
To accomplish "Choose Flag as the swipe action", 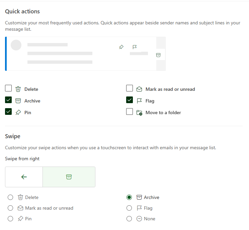I will tap(129, 208).
